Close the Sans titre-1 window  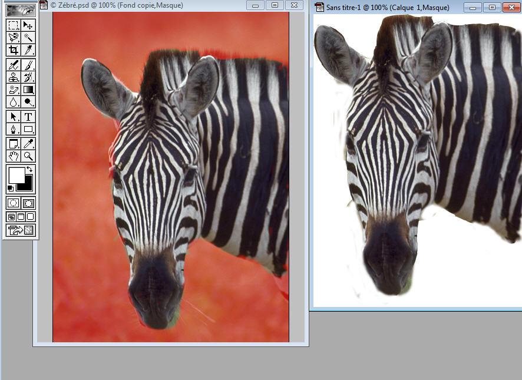click(x=511, y=7)
